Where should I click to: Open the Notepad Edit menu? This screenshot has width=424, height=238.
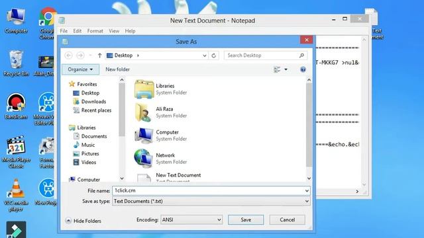[x=78, y=31]
